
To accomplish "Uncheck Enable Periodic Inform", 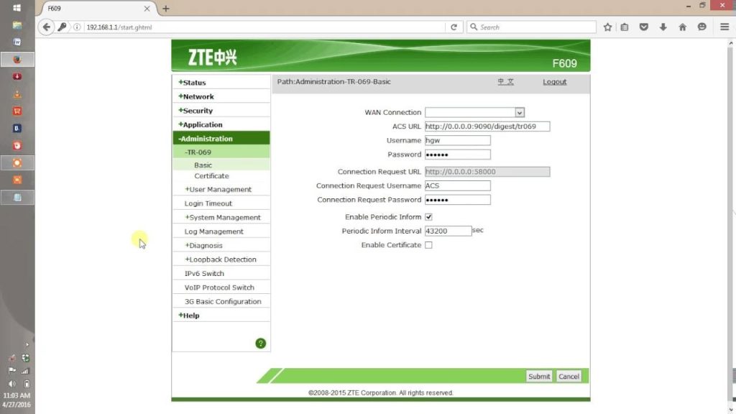I will tap(428, 216).
